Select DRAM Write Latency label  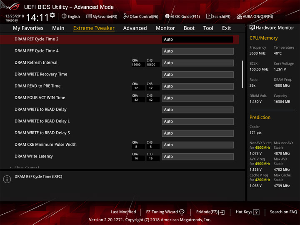pos(34,156)
